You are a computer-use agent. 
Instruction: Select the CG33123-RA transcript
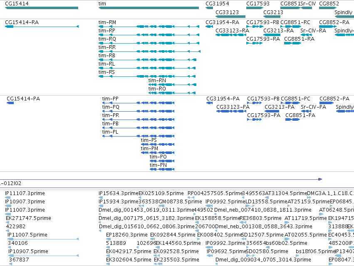tap(231, 35)
